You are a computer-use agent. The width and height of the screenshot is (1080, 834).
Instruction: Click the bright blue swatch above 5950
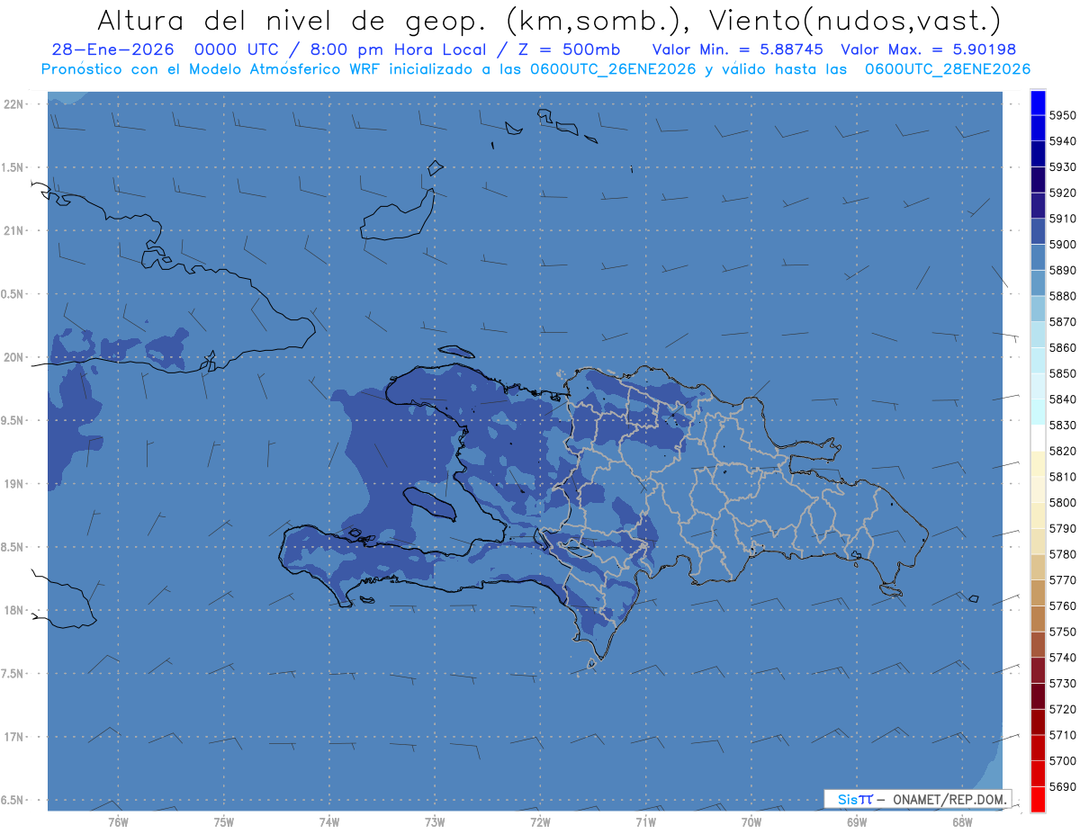click(x=1037, y=102)
